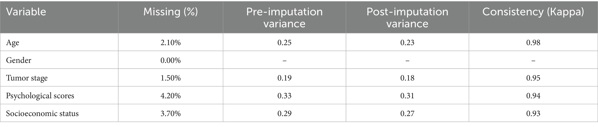This screenshot has width=598, height=127.
Task: Select Socioeconomic status Kappa value 0.93
Action: [x=533, y=113]
